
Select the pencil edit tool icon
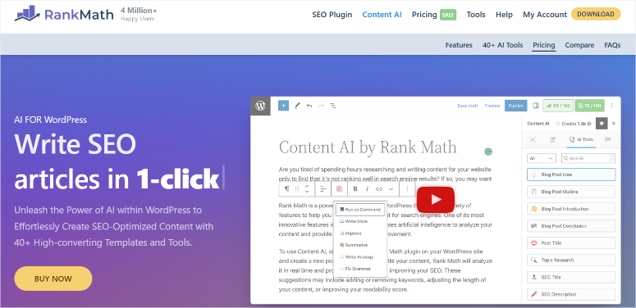click(297, 106)
